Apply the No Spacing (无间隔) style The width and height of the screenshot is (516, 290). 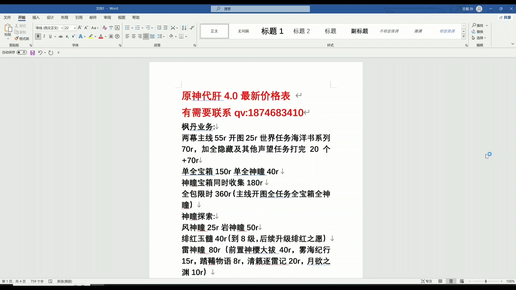coord(243,31)
